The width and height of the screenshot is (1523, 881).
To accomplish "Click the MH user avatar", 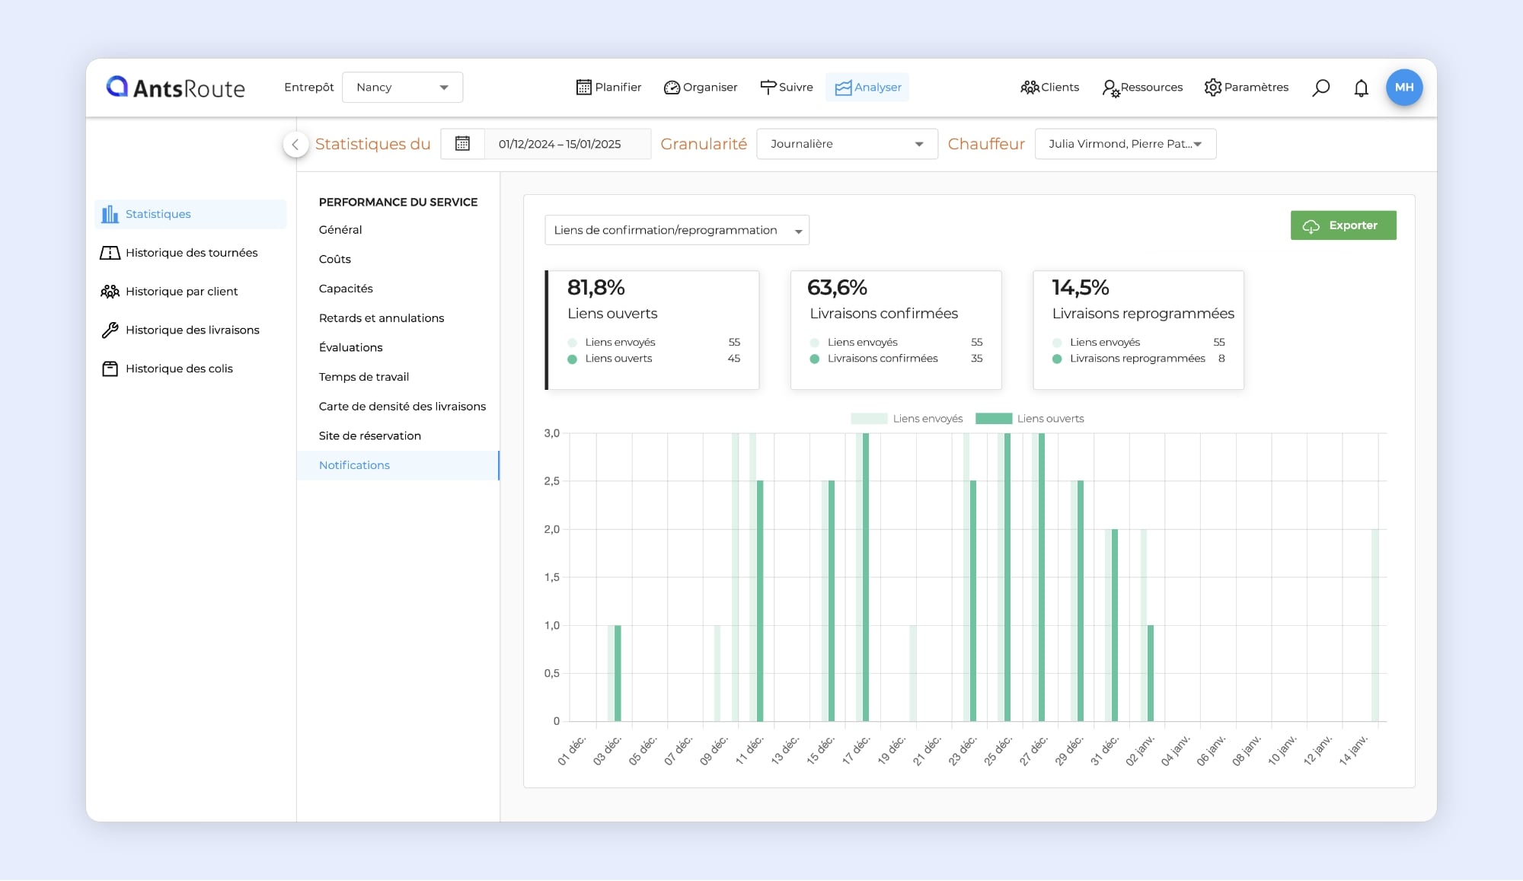I will coord(1403,88).
